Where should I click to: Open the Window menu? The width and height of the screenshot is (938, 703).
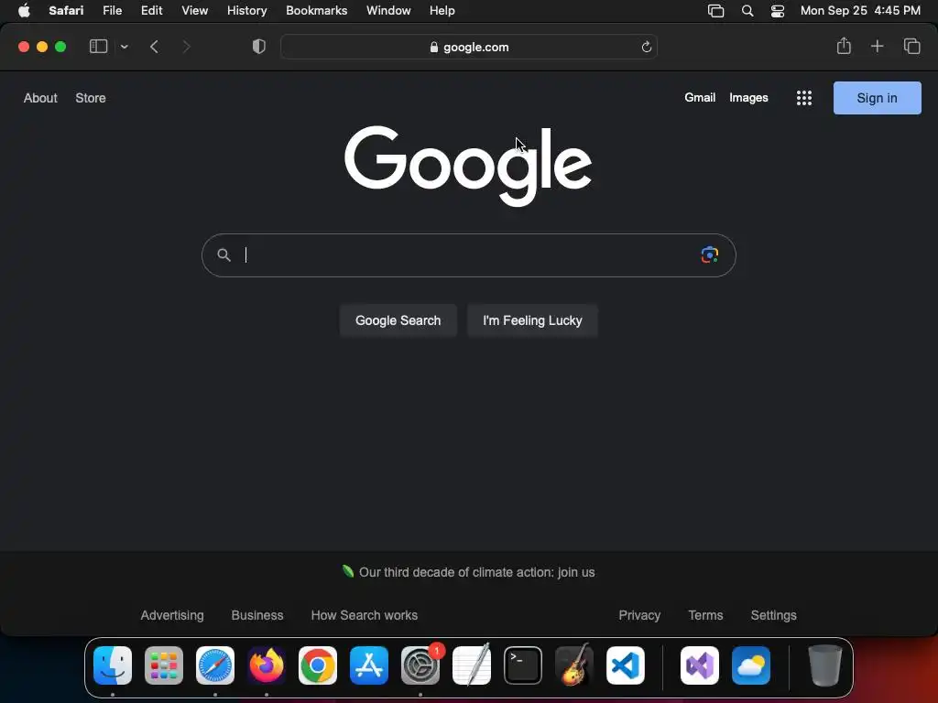pyautogui.click(x=388, y=11)
